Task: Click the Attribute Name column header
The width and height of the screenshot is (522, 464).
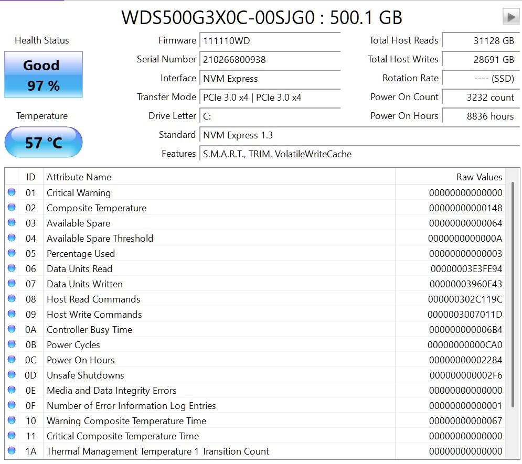Action: [79, 177]
